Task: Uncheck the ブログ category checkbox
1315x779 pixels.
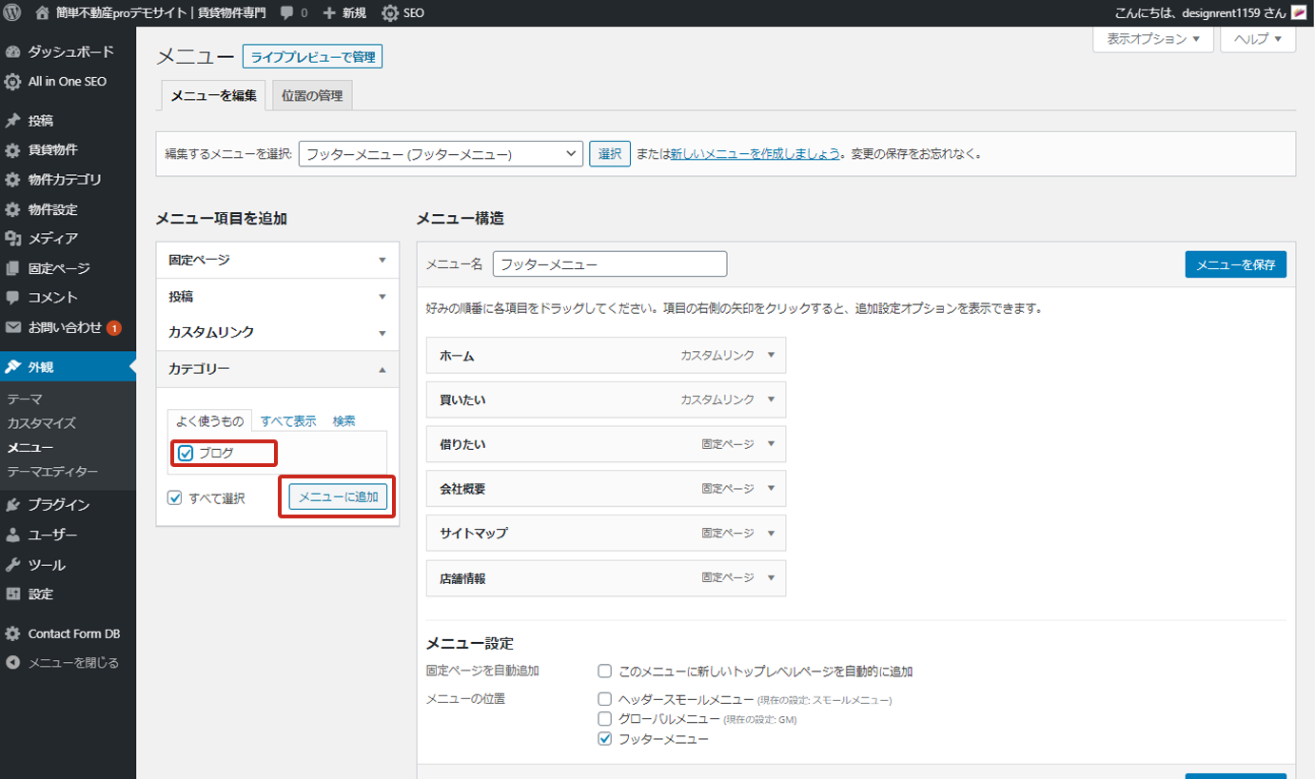Action: (x=186, y=453)
